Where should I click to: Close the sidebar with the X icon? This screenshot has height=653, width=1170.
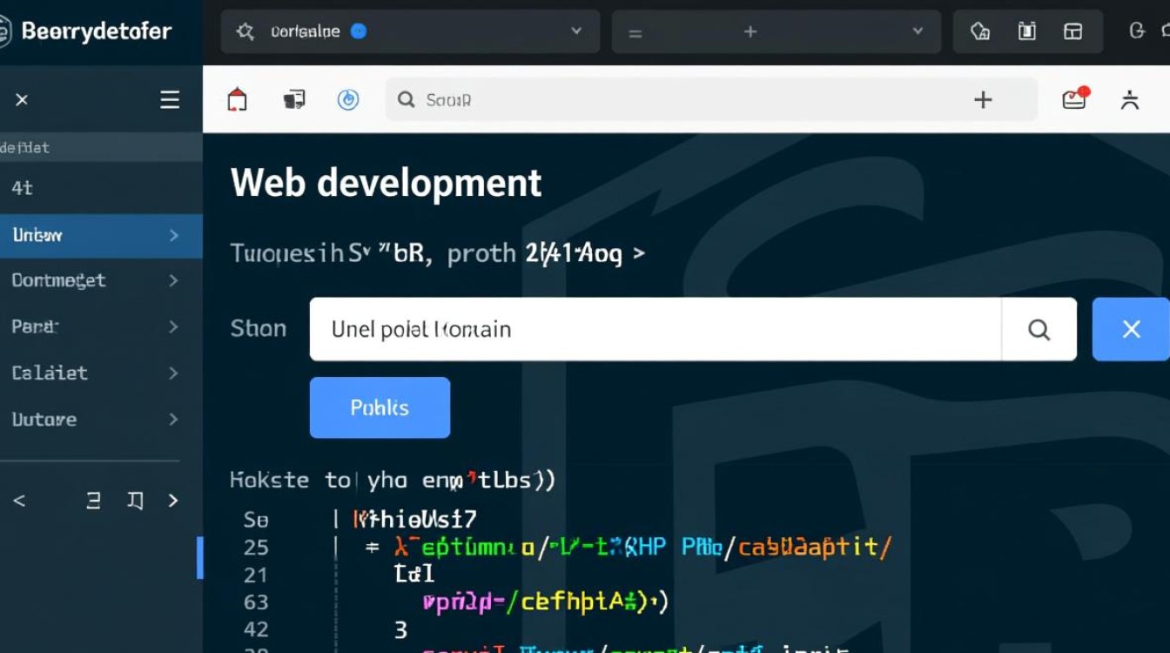tap(22, 100)
